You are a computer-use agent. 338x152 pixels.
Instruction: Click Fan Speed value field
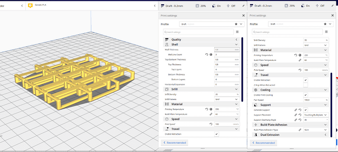(x=316, y=100)
